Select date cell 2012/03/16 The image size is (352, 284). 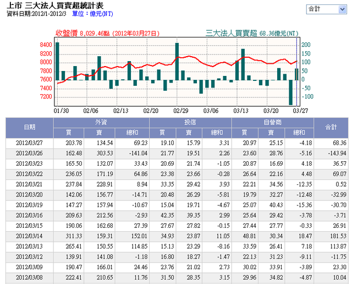click(x=29, y=215)
